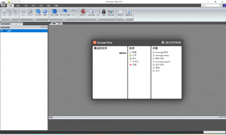Open the Geomagic网站 resource link
Screen dimensions: 226x135
pyautogui.click(x=162, y=52)
